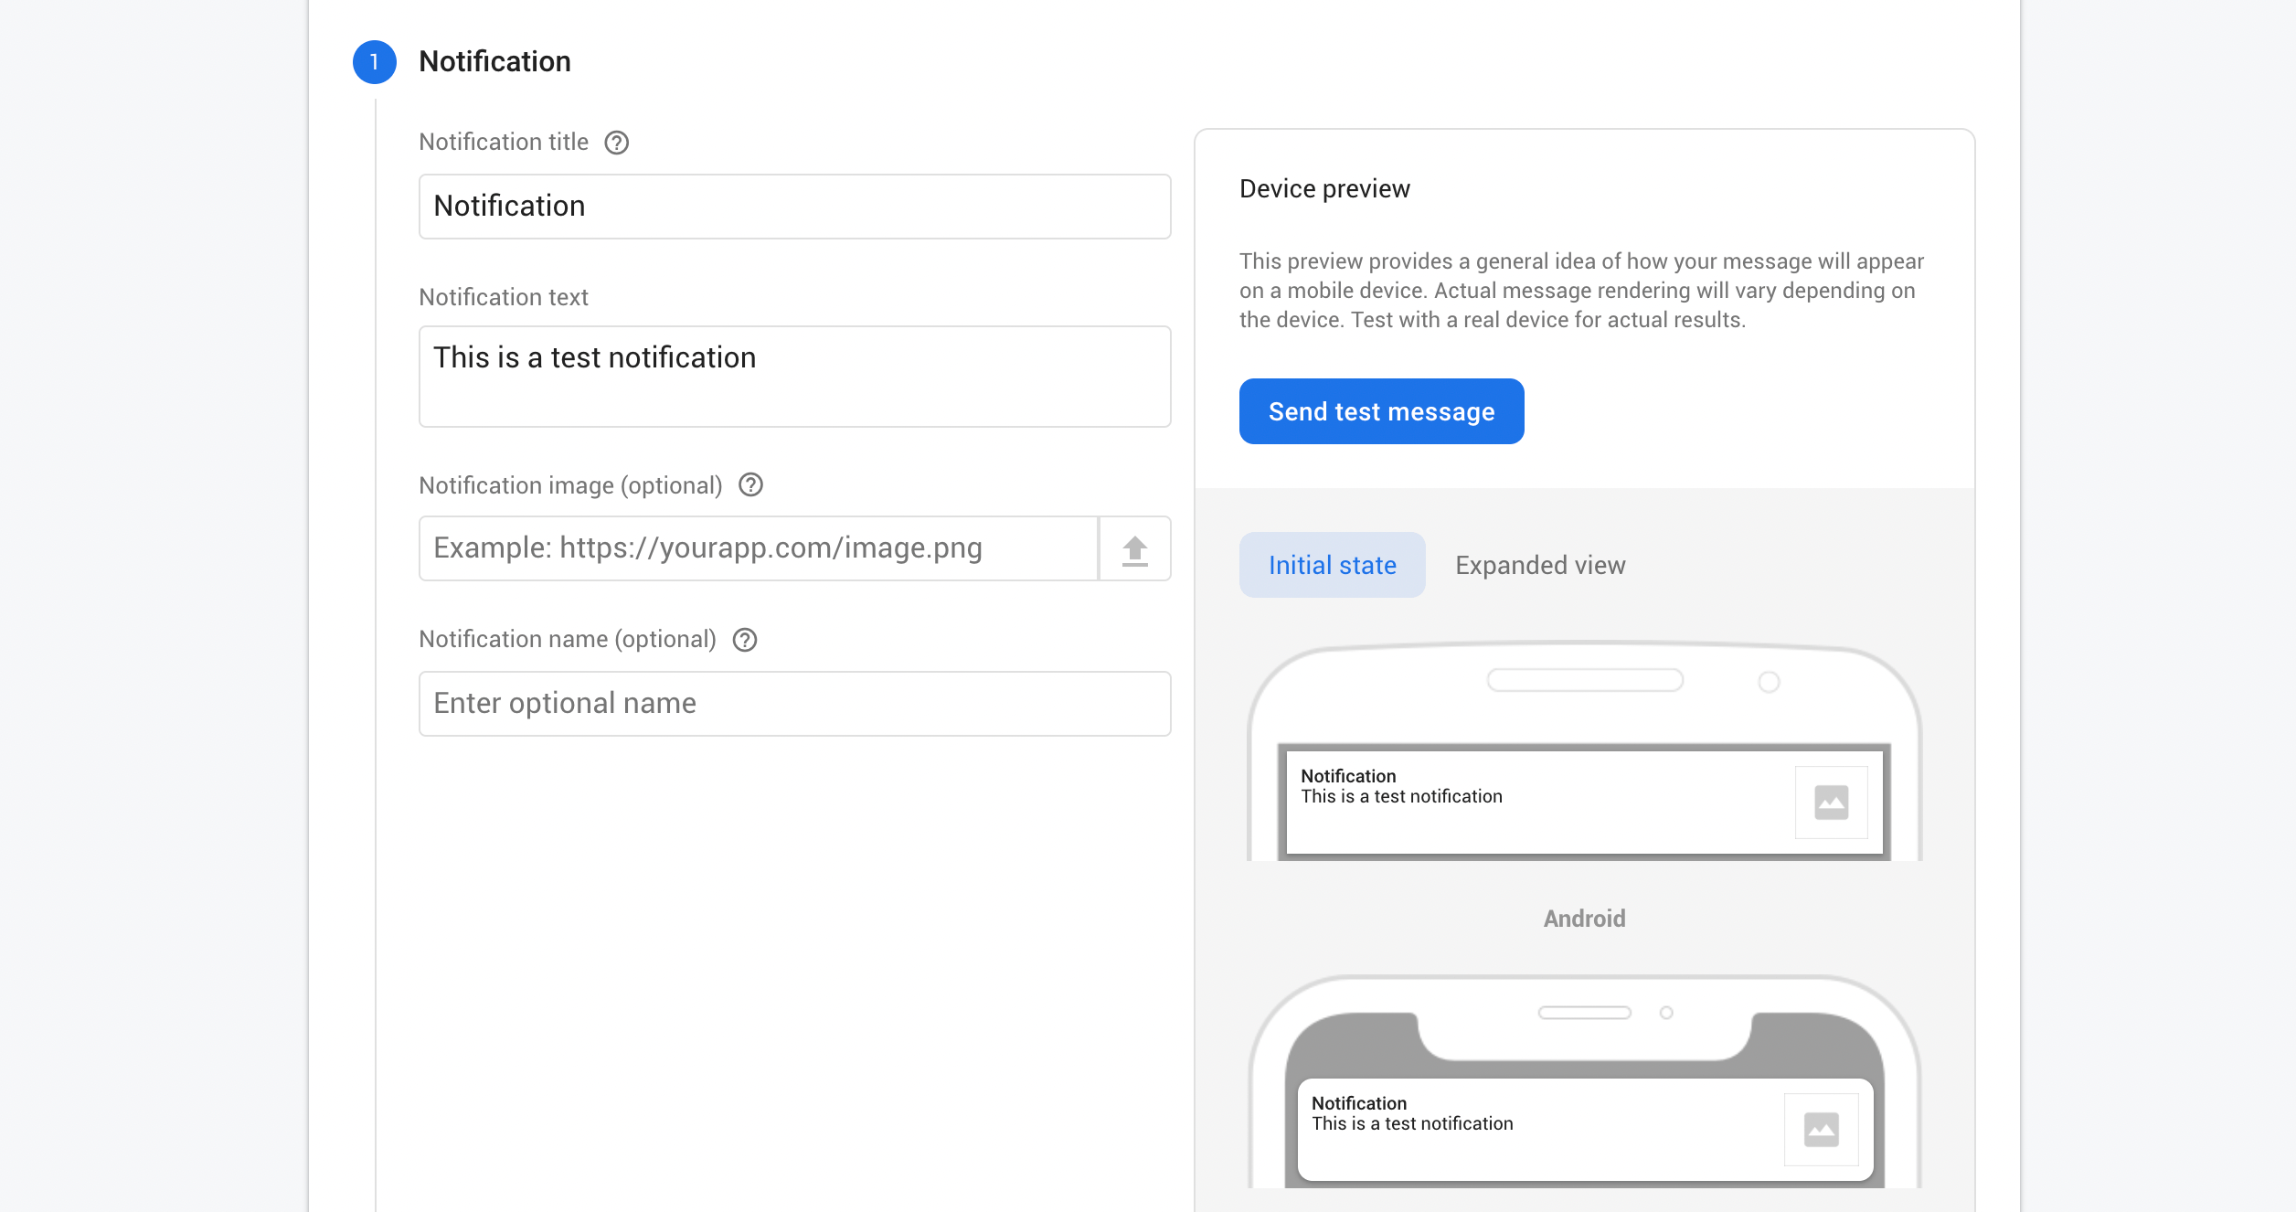Click the upload image icon button
Viewport: 2296px width, 1212px height.
point(1134,549)
